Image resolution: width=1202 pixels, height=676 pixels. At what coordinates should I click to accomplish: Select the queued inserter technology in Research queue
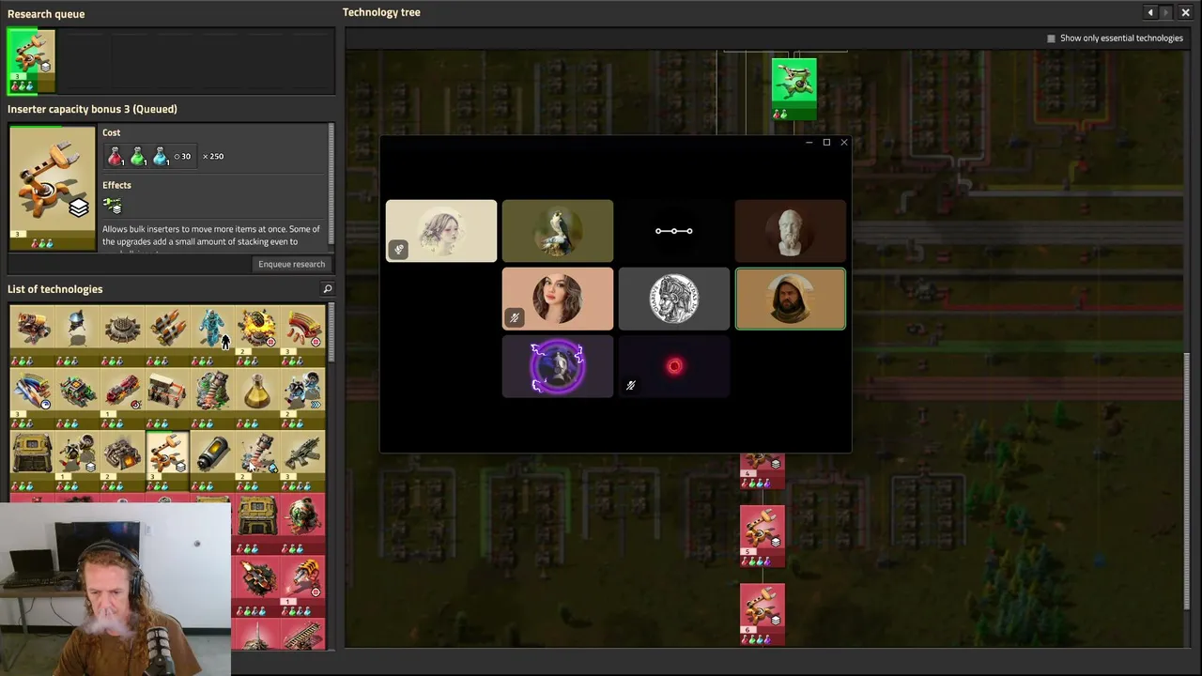31,62
